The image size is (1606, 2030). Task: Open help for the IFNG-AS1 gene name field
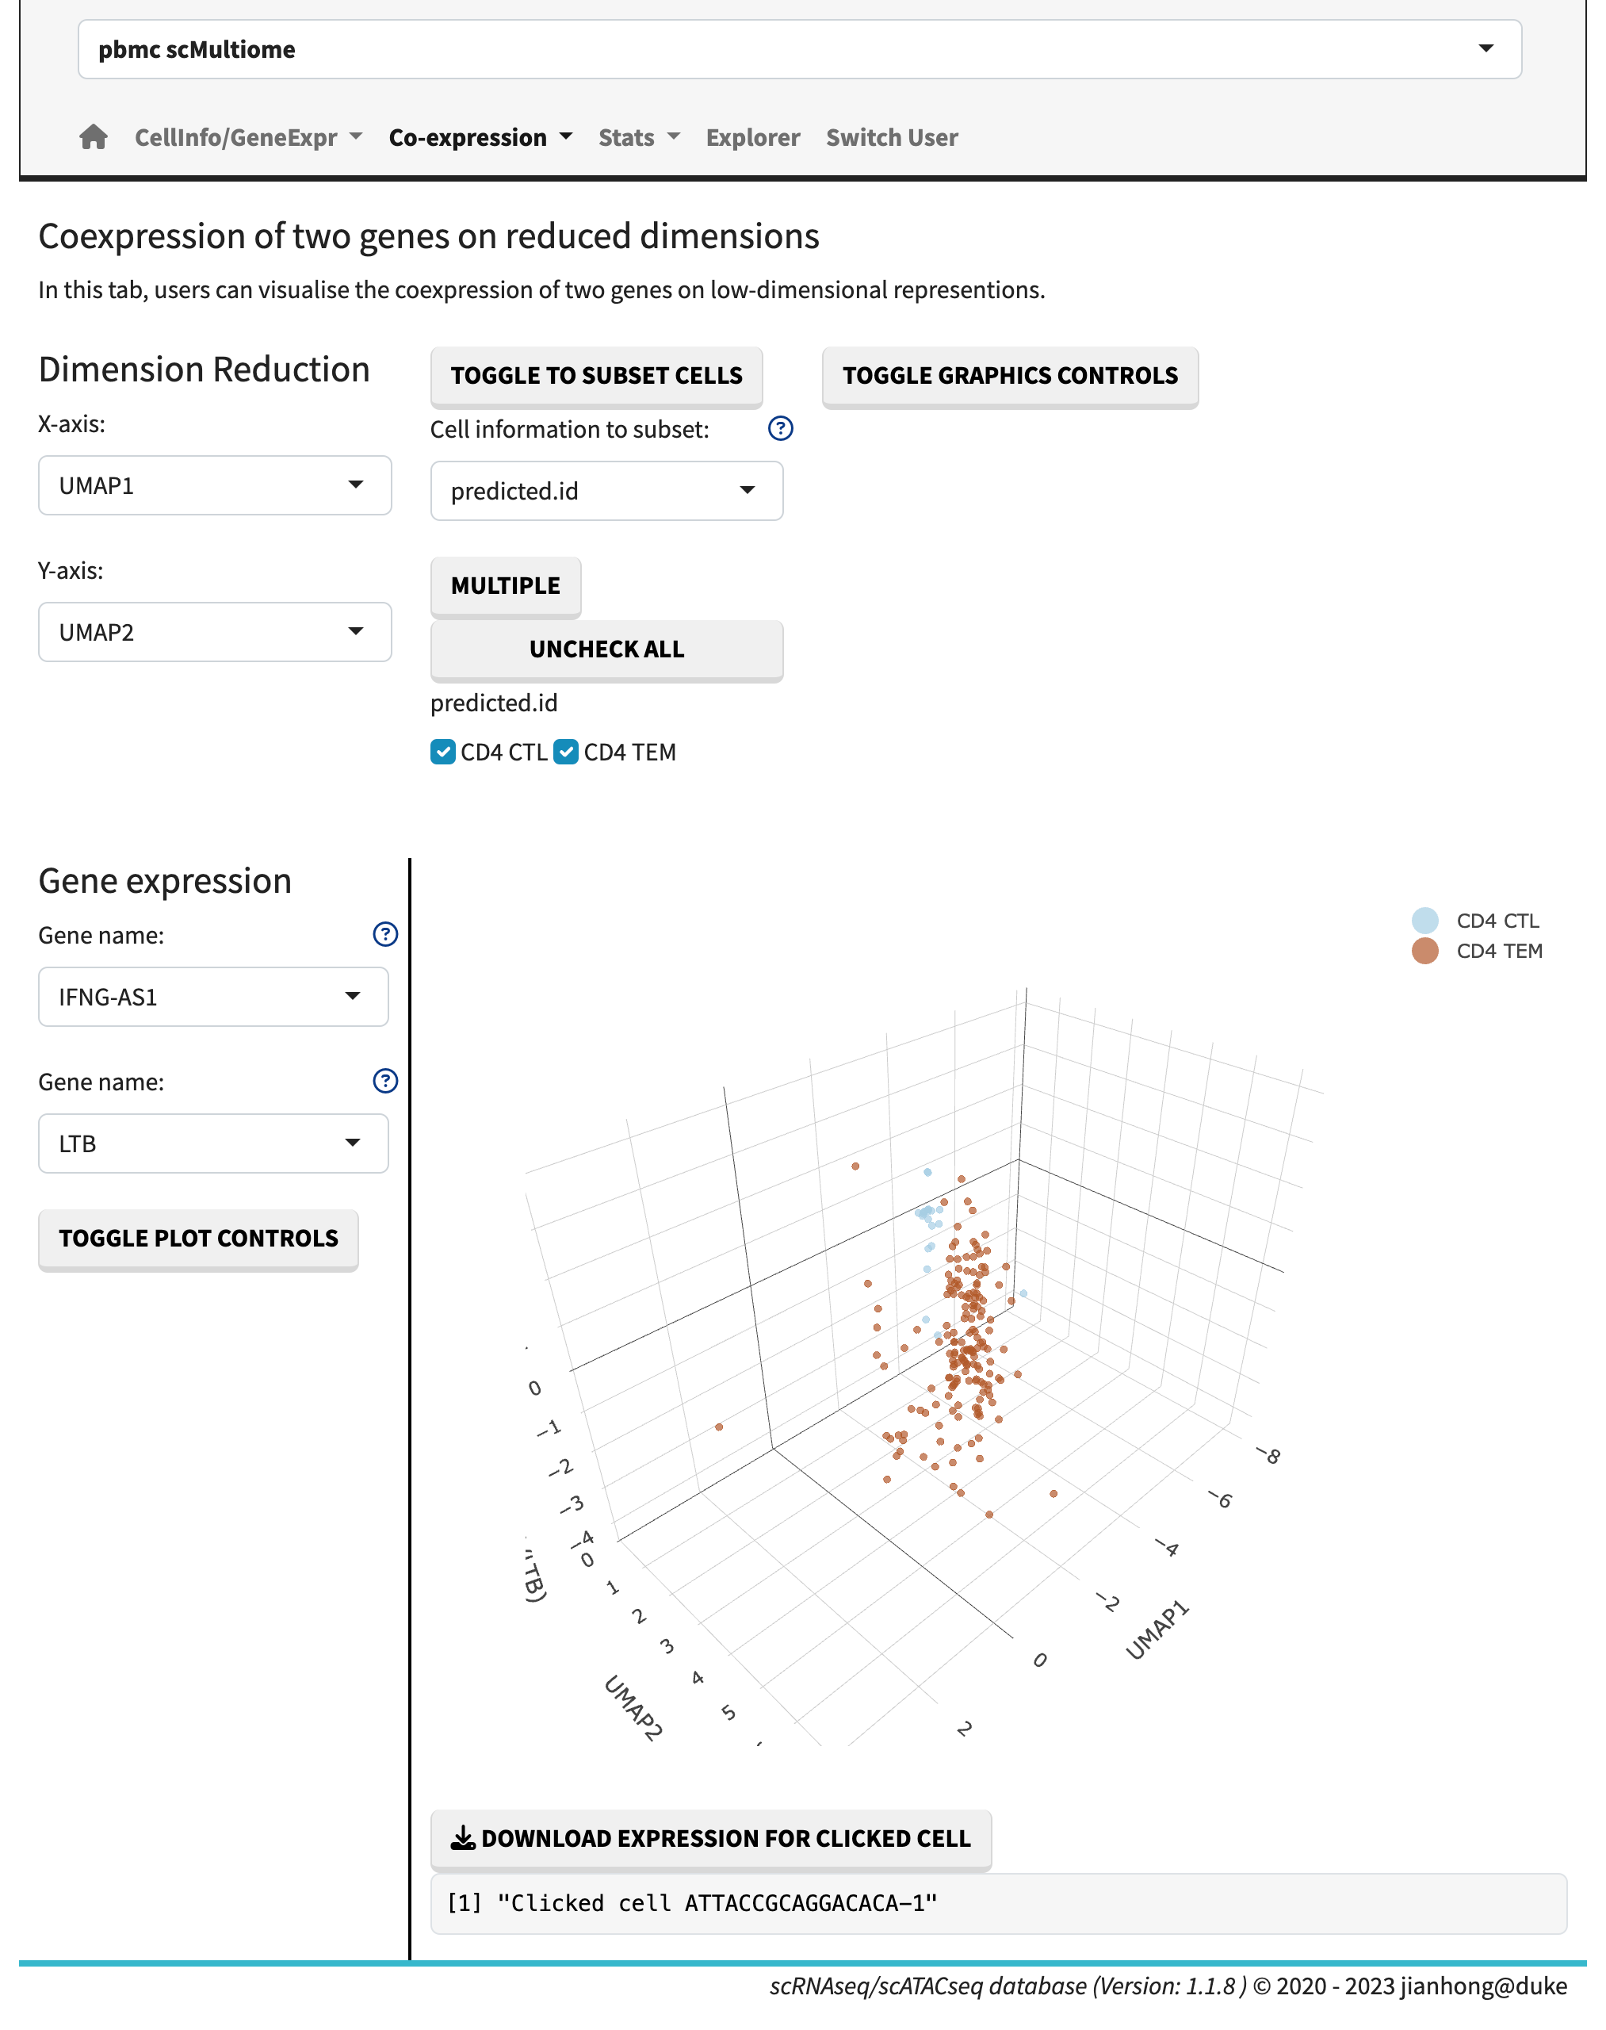pyautogui.click(x=384, y=934)
